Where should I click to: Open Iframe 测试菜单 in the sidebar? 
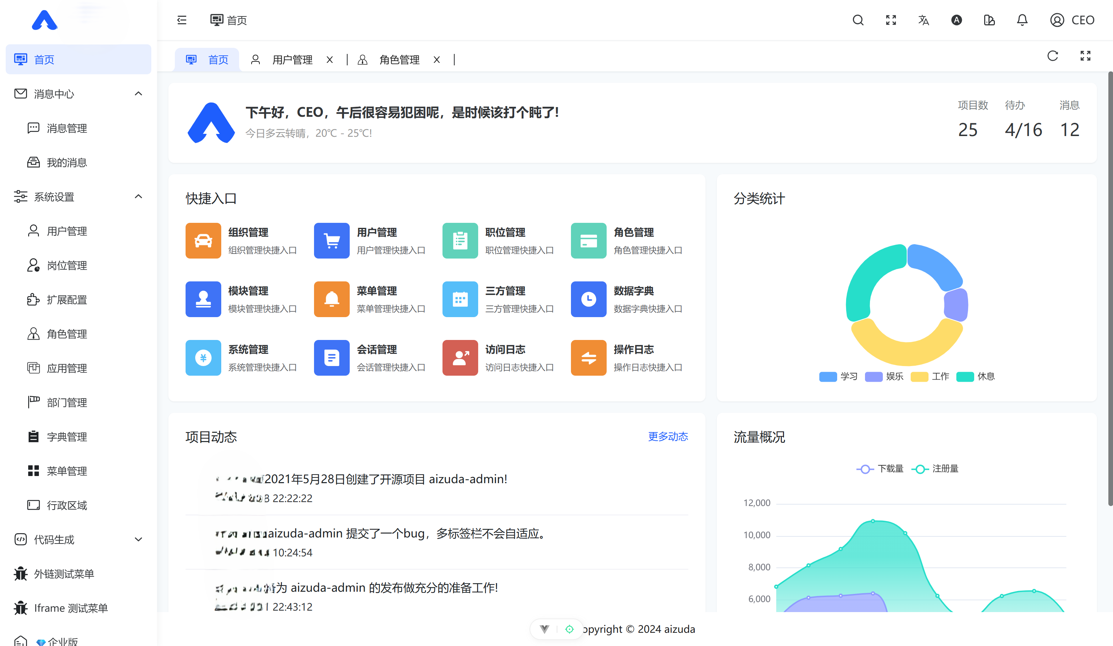point(78,607)
